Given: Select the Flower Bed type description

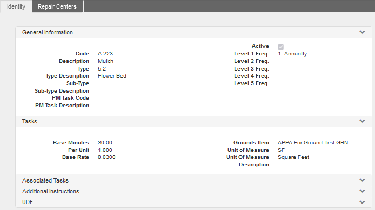Looking at the screenshot, I should tap(112, 76).
